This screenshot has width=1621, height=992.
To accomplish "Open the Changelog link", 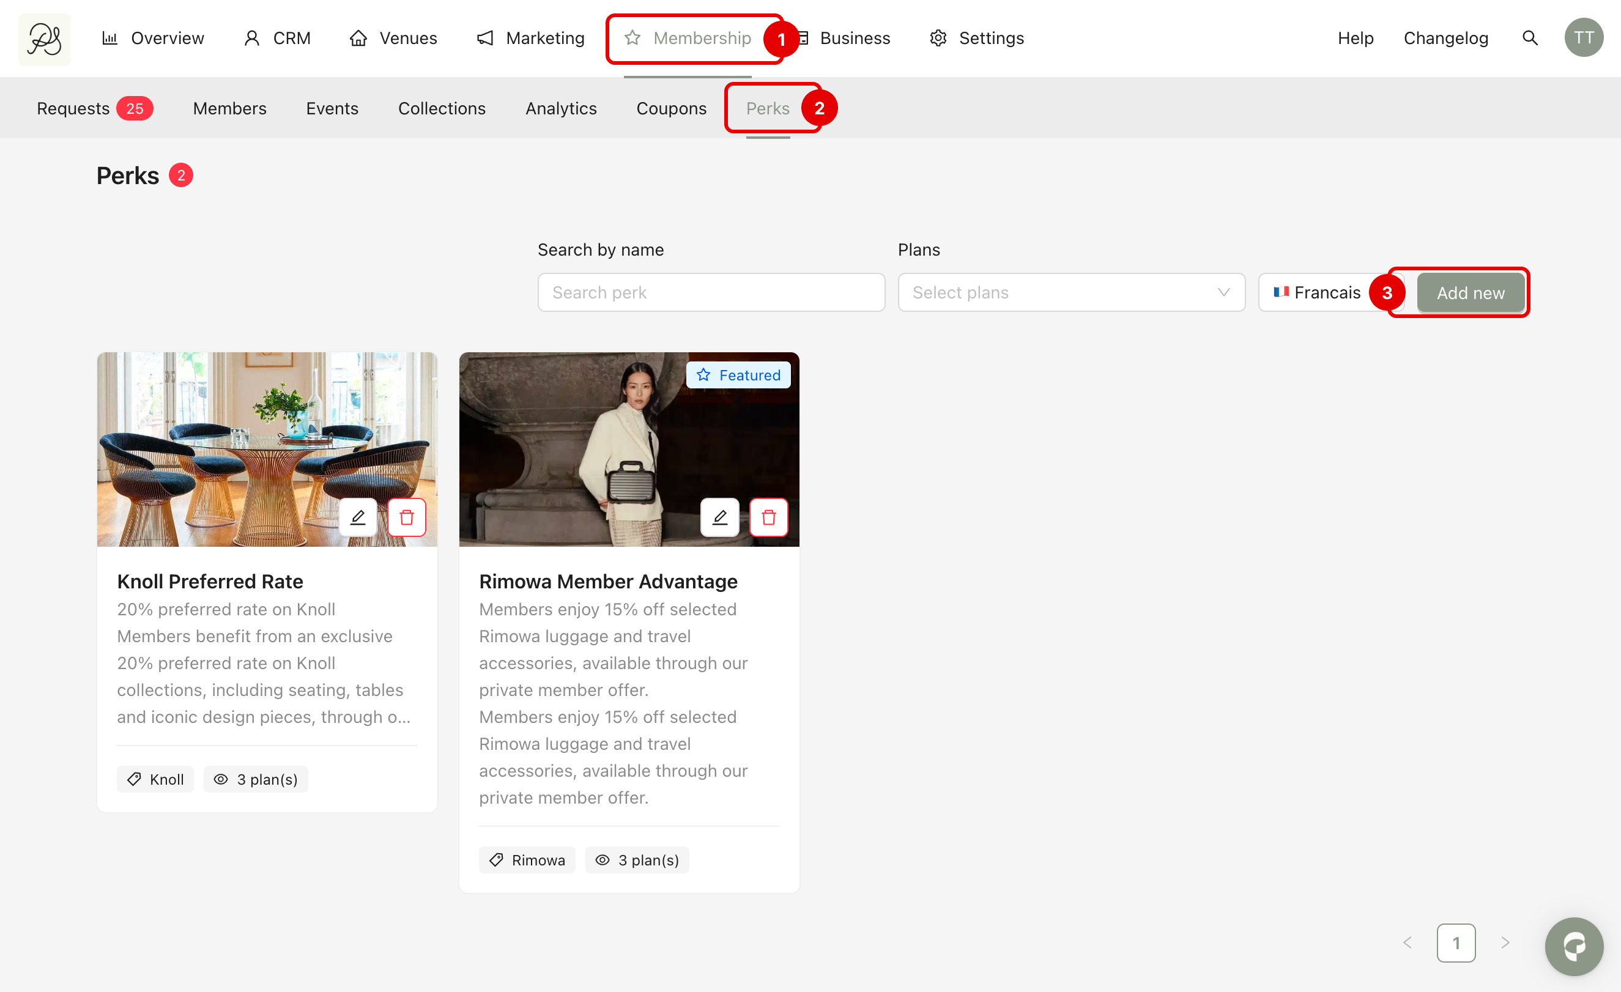I will click(1445, 38).
